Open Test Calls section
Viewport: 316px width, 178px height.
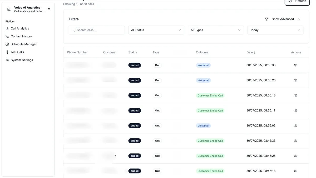tap(17, 52)
